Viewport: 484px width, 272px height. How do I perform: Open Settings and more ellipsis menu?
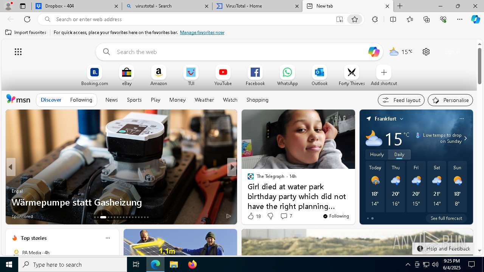coord(460,19)
